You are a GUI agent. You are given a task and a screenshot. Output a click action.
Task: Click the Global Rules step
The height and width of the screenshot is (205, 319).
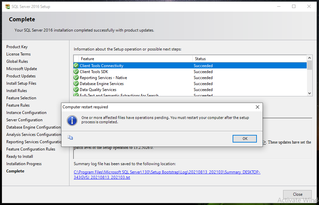[17, 61]
